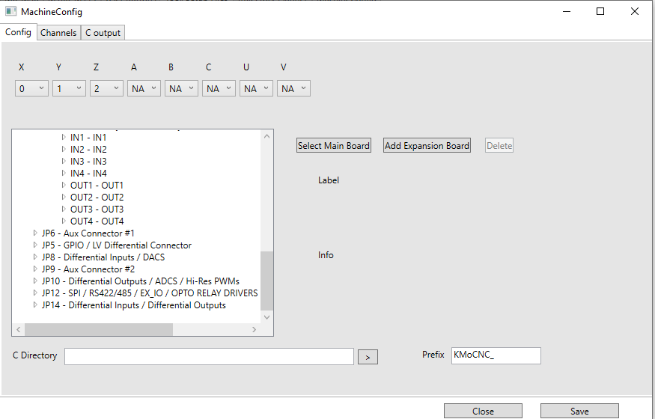Click the browse arrow button beside C Directory
The width and height of the screenshot is (655, 419).
pyautogui.click(x=367, y=358)
